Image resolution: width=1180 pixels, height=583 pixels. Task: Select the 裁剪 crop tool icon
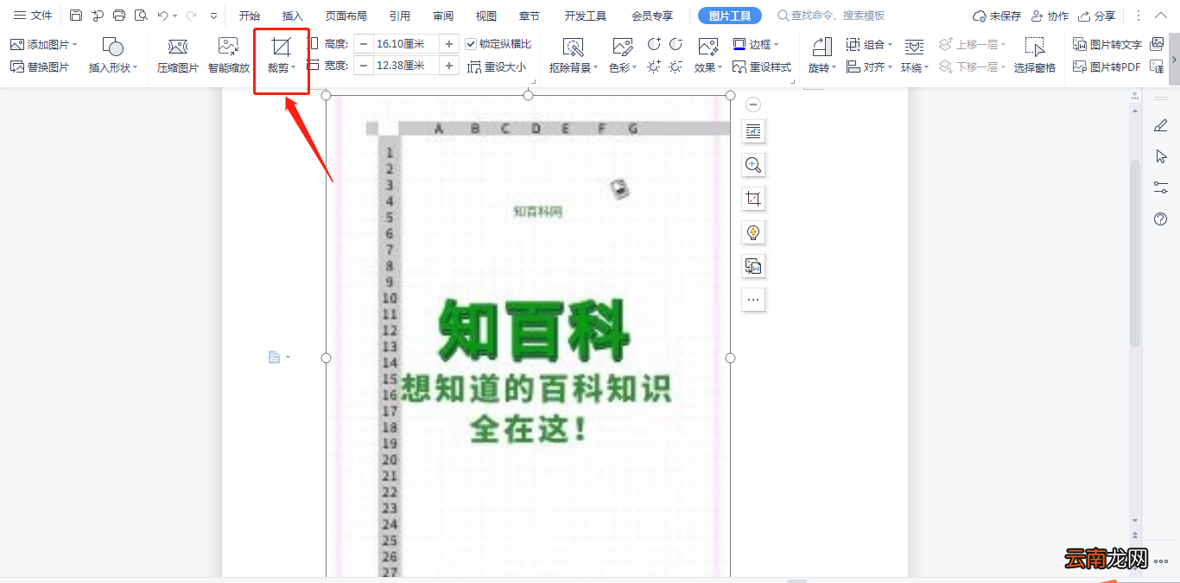(281, 48)
